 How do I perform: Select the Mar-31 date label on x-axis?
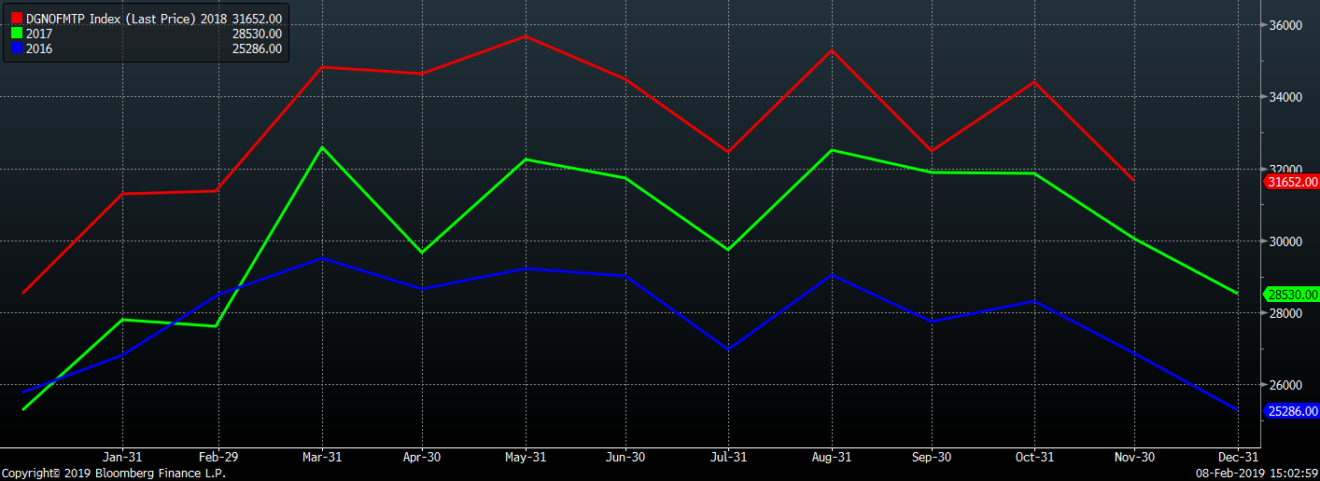(x=322, y=458)
